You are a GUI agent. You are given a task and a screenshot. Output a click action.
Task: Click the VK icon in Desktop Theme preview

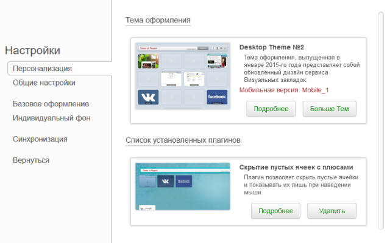click(x=148, y=97)
